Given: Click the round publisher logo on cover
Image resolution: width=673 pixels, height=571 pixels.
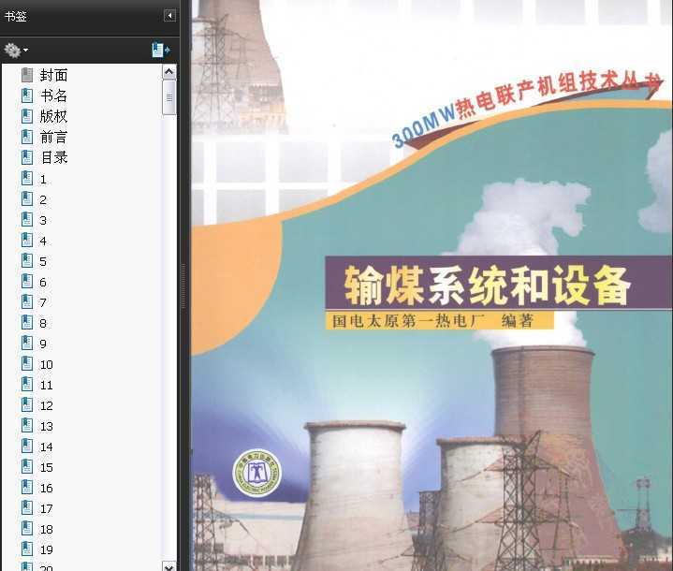Looking at the screenshot, I should pos(256,473).
